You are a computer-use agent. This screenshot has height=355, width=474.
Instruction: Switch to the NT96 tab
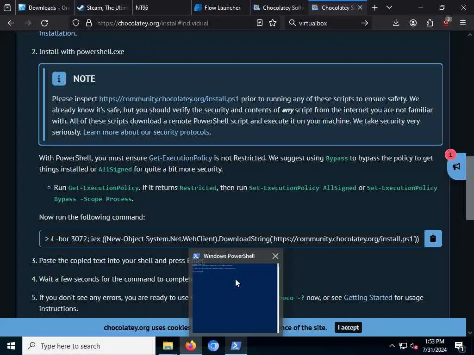162,7
